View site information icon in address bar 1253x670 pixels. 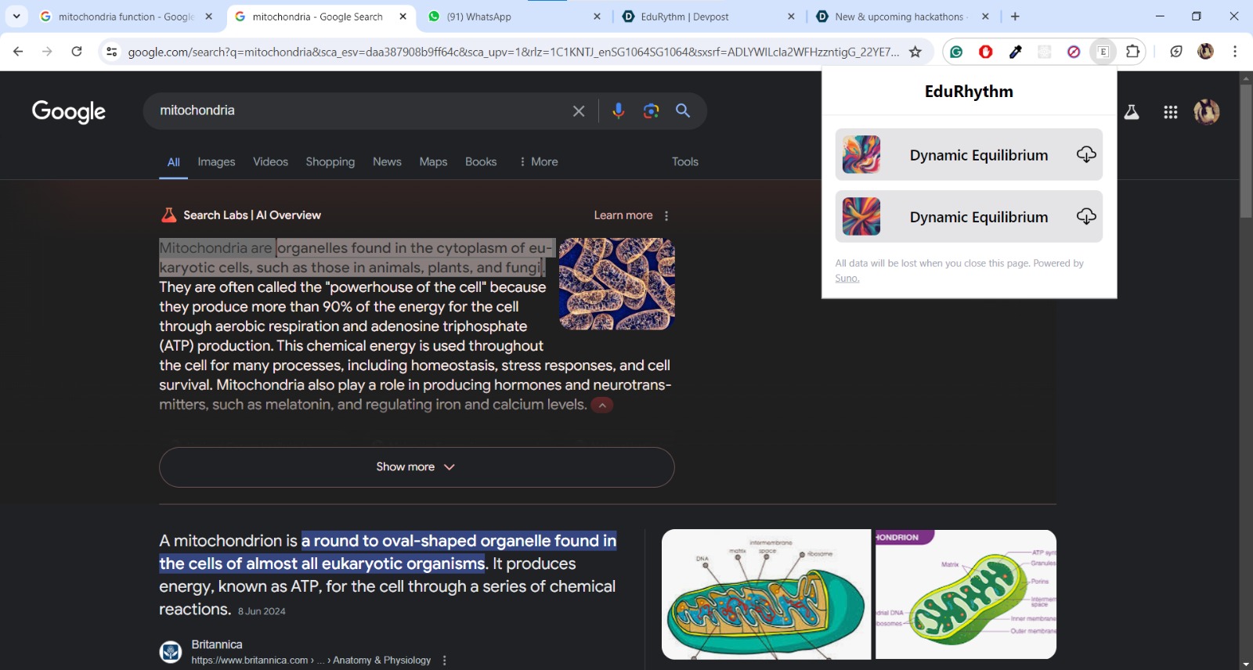112,52
